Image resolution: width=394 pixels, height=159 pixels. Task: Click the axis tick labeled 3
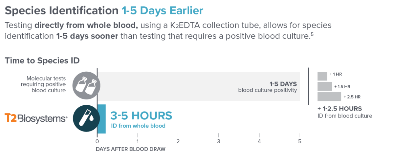(219, 141)
